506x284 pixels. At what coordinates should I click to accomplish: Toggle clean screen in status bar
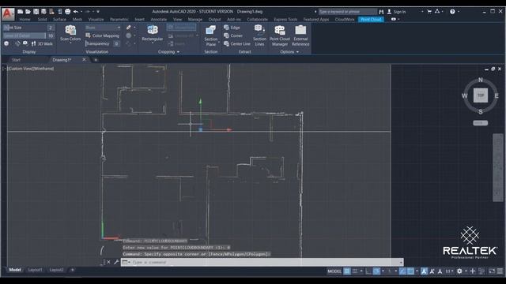[492, 271]
